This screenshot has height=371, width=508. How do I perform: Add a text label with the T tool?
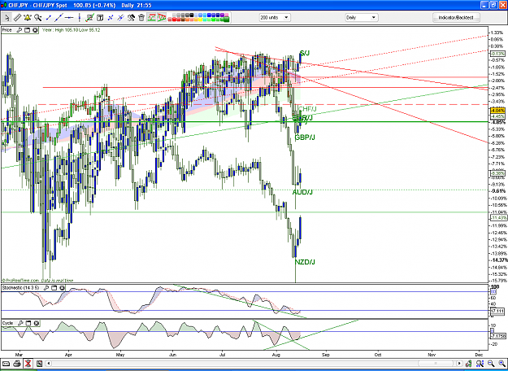pos(100,18)
